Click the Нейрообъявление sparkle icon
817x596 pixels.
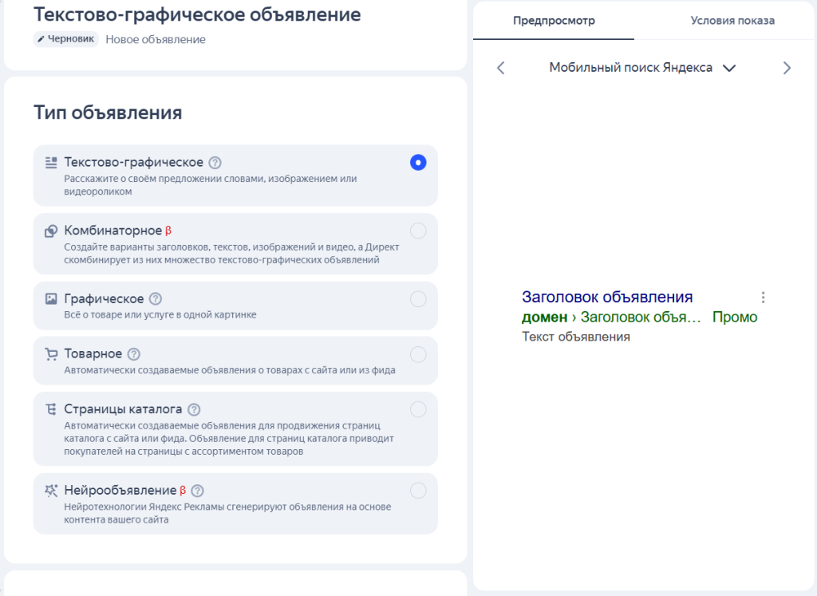(51, 490)
